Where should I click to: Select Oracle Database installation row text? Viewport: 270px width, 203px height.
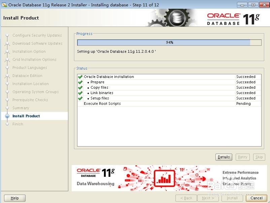109,77
